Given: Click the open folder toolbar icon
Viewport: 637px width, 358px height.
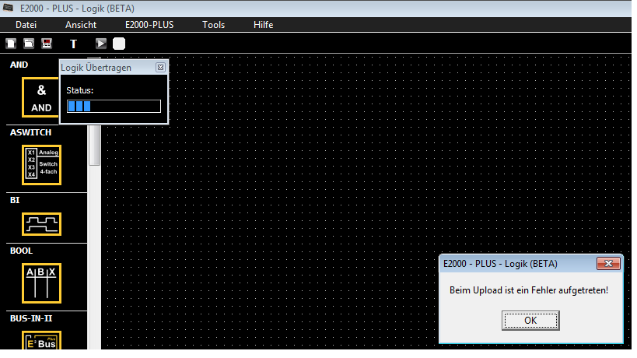Looking at the screenshot, I should [x=29, y=44].
